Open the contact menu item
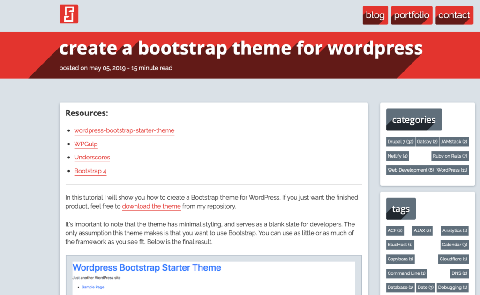The width and height of the screenshot is (480, 295). (x=454, y=15)
